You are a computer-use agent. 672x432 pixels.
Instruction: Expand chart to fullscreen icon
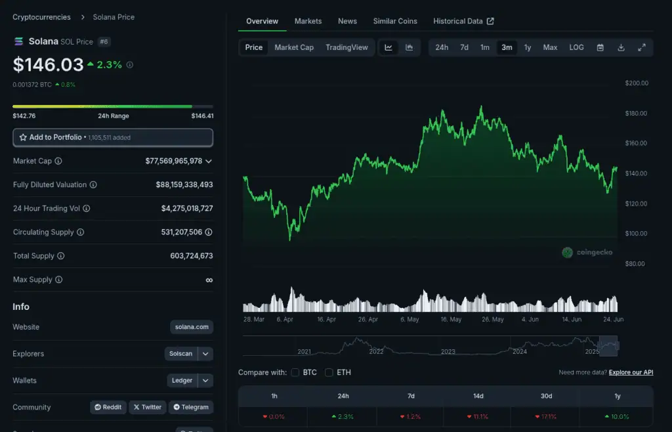[x=642, y=47]
